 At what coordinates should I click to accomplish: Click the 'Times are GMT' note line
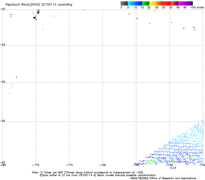(x=87, y=173)
